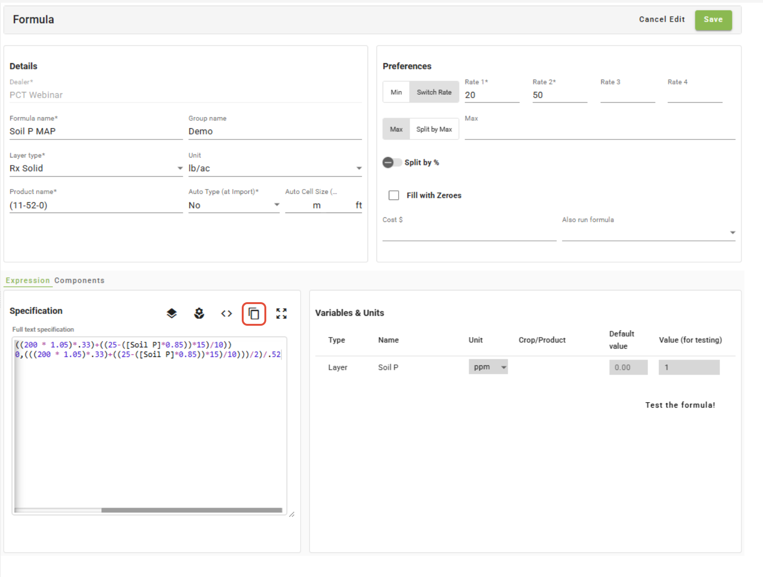Enable the Fill with Zeroes checkbox

(394, 195)
